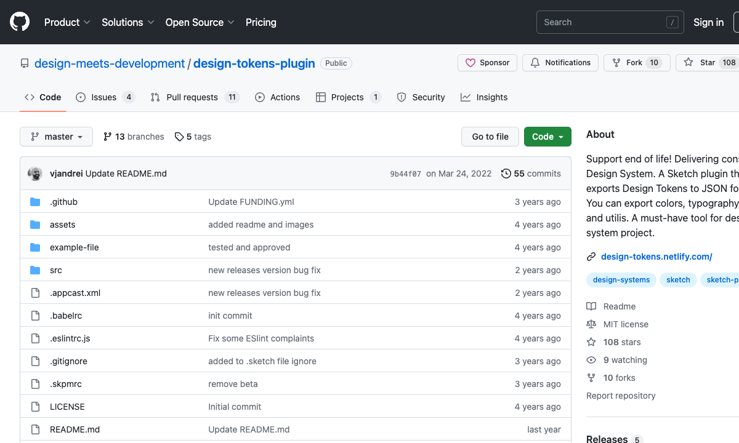Click the watching eye icon
739x443 pixels.
[591, 360]
